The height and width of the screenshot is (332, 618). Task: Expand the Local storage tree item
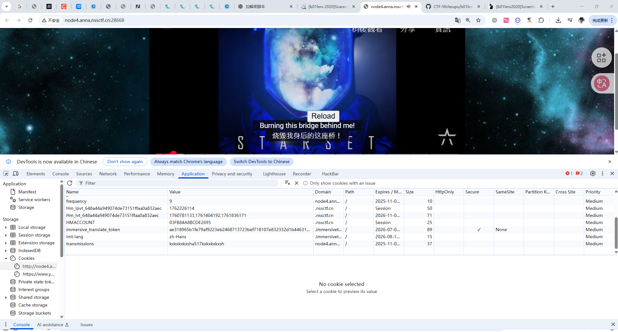pyautogui.click(x=6, y=227)
